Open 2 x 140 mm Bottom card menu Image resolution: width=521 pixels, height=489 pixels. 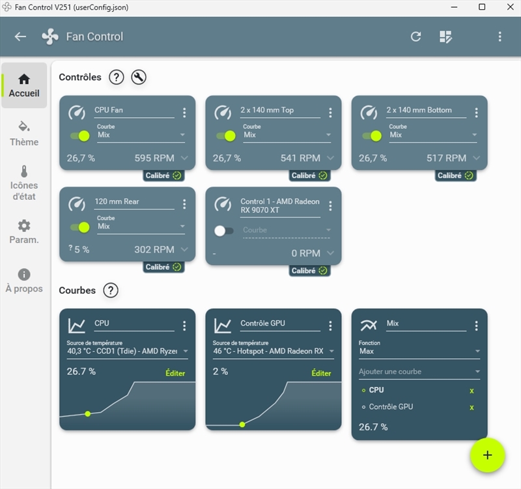coord(477,113)
